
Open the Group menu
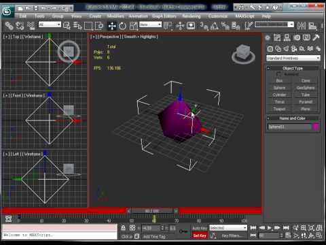[58, 16]
